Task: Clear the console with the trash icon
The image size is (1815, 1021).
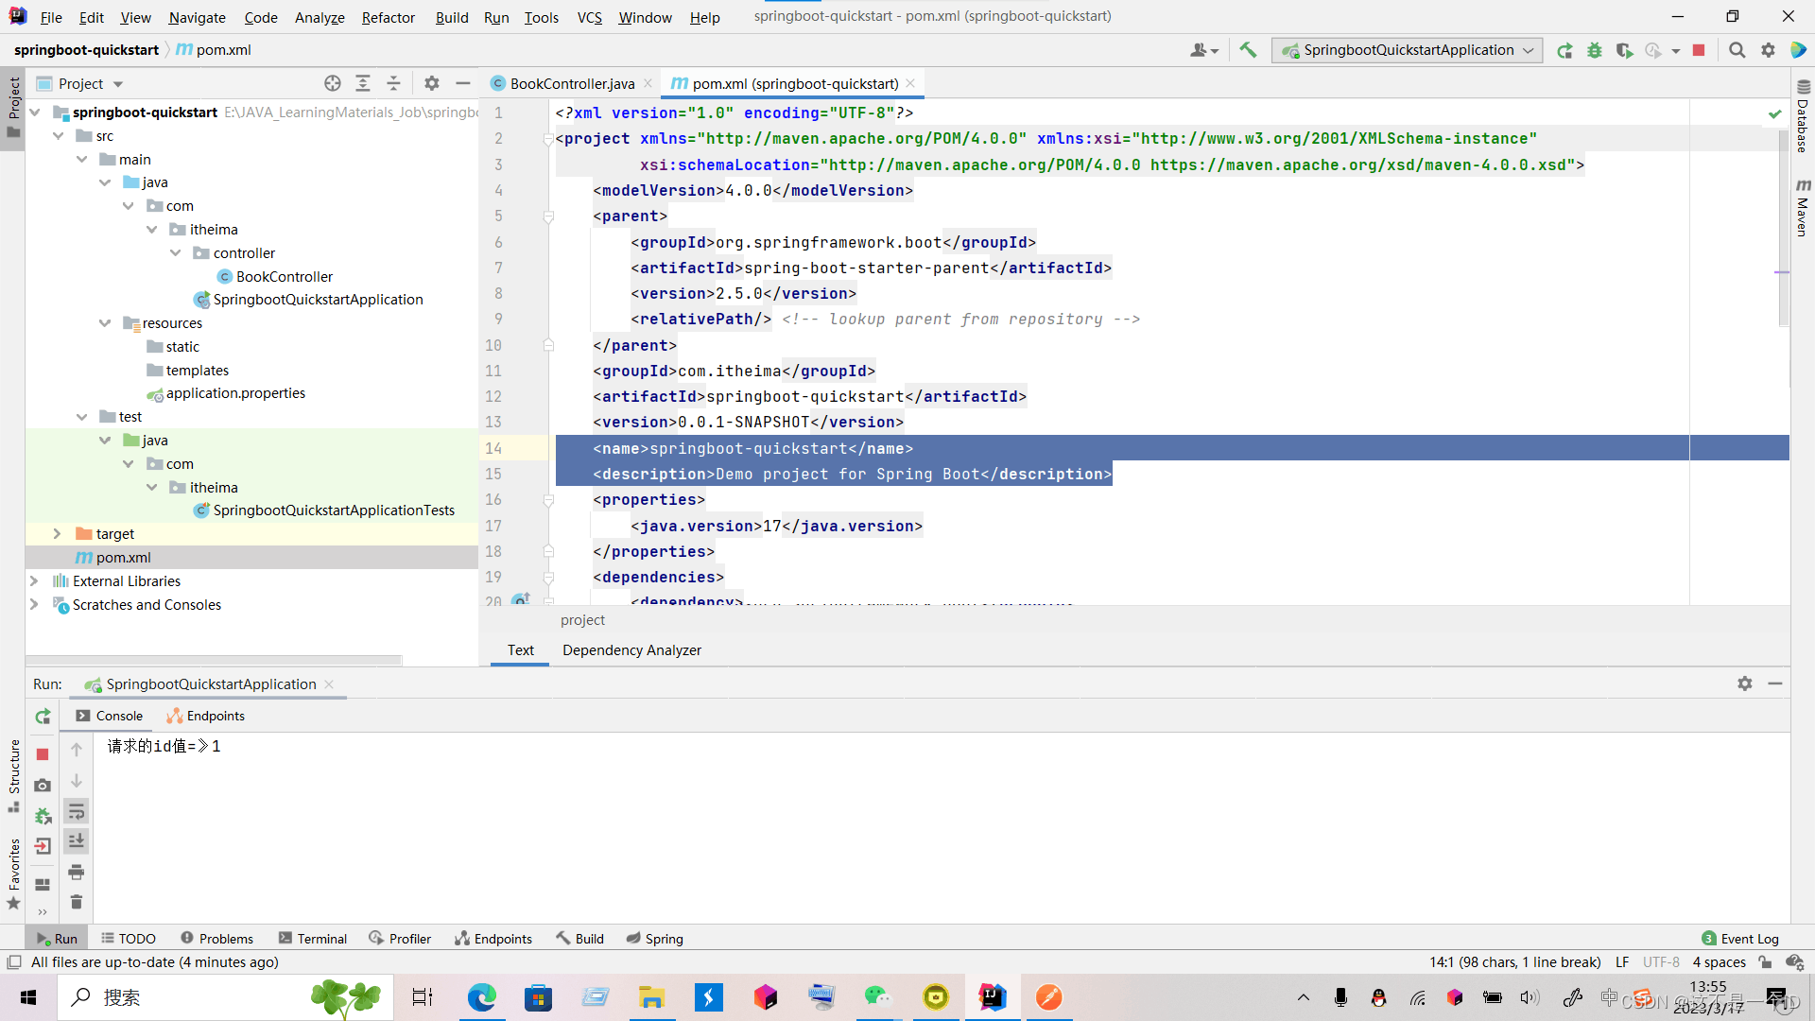Action: coord(77,902)
